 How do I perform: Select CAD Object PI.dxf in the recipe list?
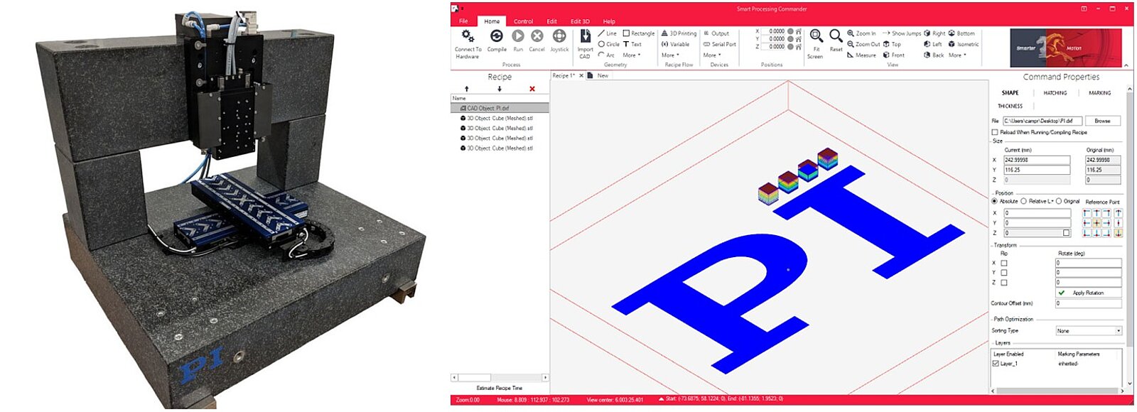point(500,108)
